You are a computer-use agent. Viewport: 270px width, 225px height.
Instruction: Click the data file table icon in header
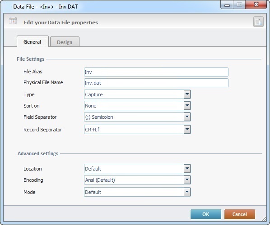pyautogui.click(x=13, y=21)
